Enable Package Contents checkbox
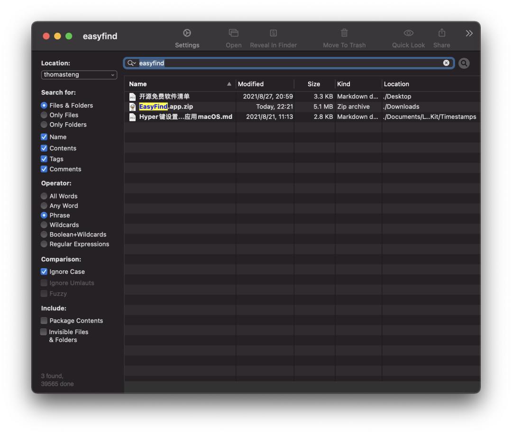512x435 pixels. (44, 321)
